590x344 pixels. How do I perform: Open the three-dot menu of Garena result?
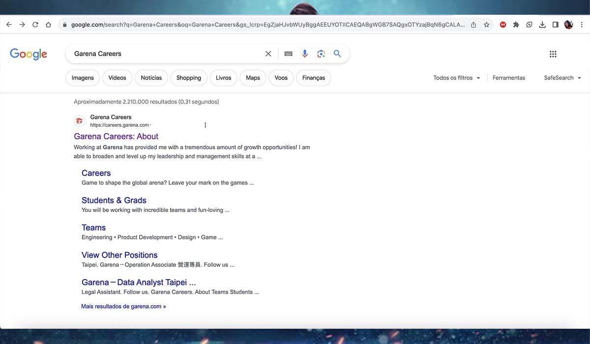[205, 125]
